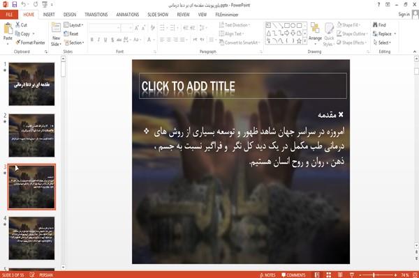The width and height of the screenshot is (419, 278).
Task: Switch to the INSERT tab
Action: pyautogui.click(x=49, y=15)
